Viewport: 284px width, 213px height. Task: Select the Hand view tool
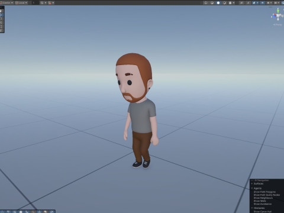point(2,11)
